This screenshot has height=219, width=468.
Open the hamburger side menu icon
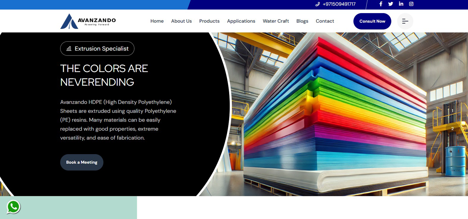click(x=405, y=21)
